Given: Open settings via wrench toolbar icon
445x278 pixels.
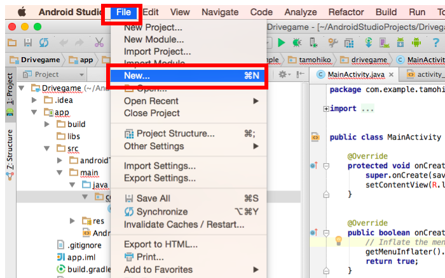Looking at the screenshot, I should (x=332, y=43).
